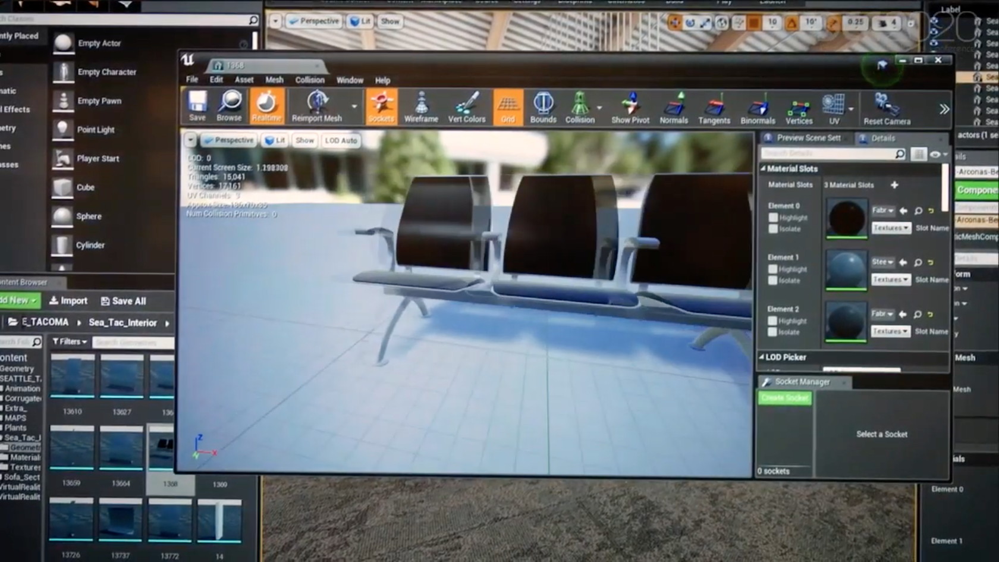
Task: Switch to the Socket Manager tab
Action: (x=802, y=382)
